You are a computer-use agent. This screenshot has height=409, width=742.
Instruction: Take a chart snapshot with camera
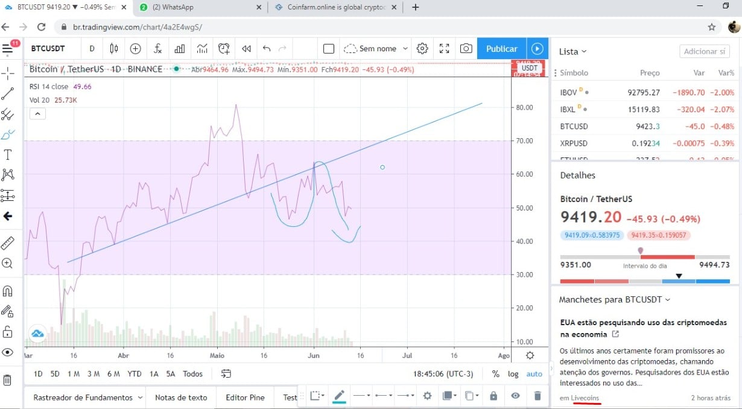point(466,49)
